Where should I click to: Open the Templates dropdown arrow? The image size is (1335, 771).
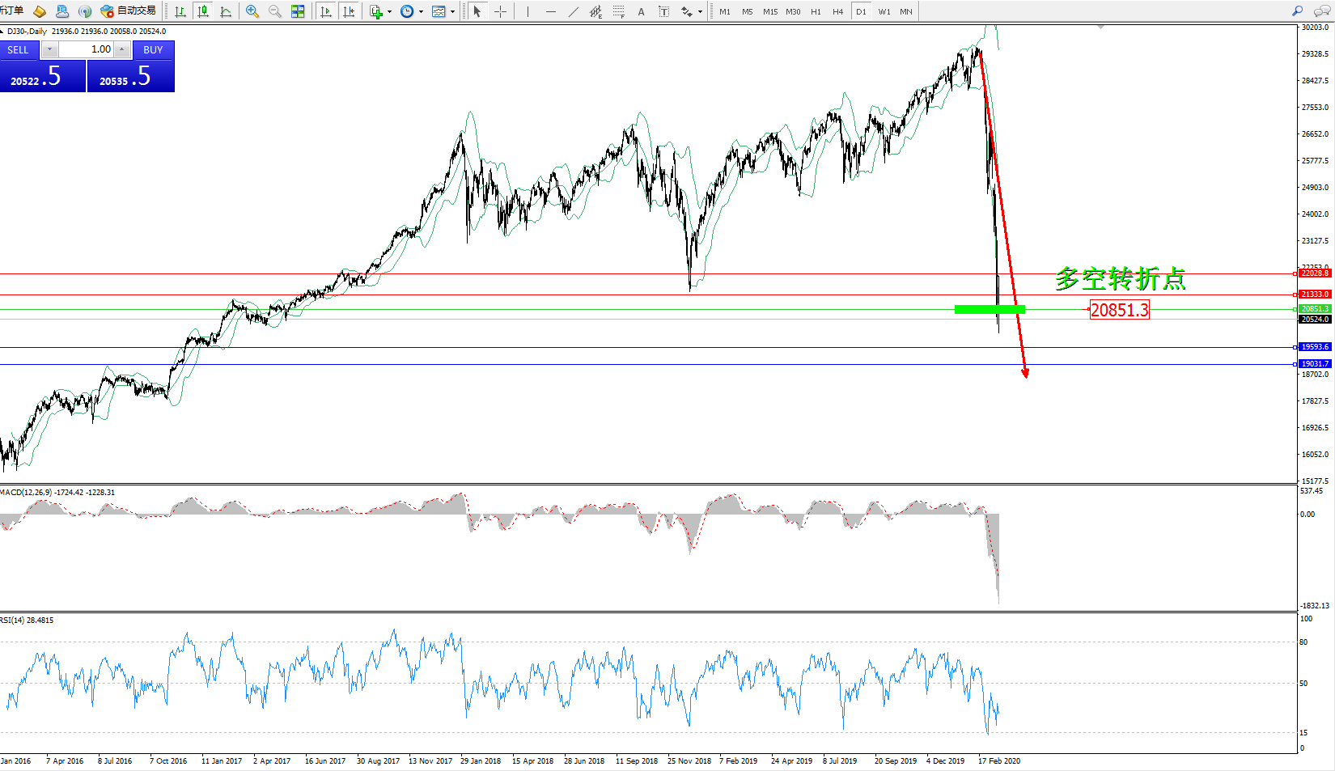(452, 11)
